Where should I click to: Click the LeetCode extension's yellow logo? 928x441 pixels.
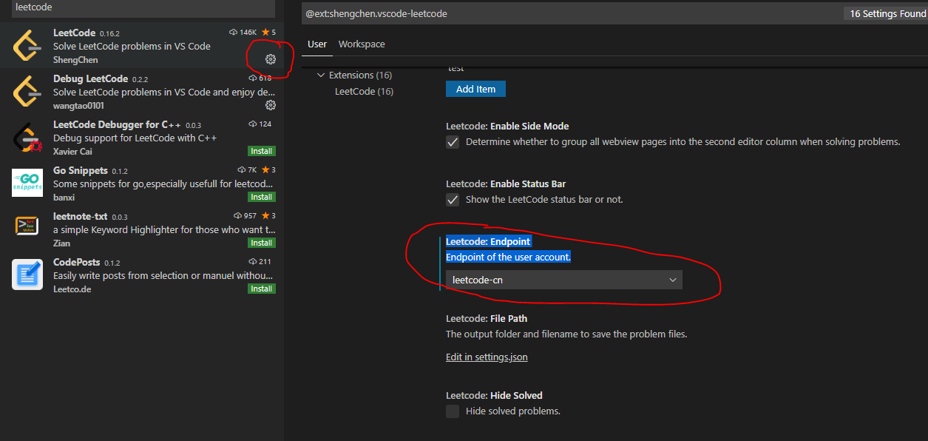coord(27,45)
